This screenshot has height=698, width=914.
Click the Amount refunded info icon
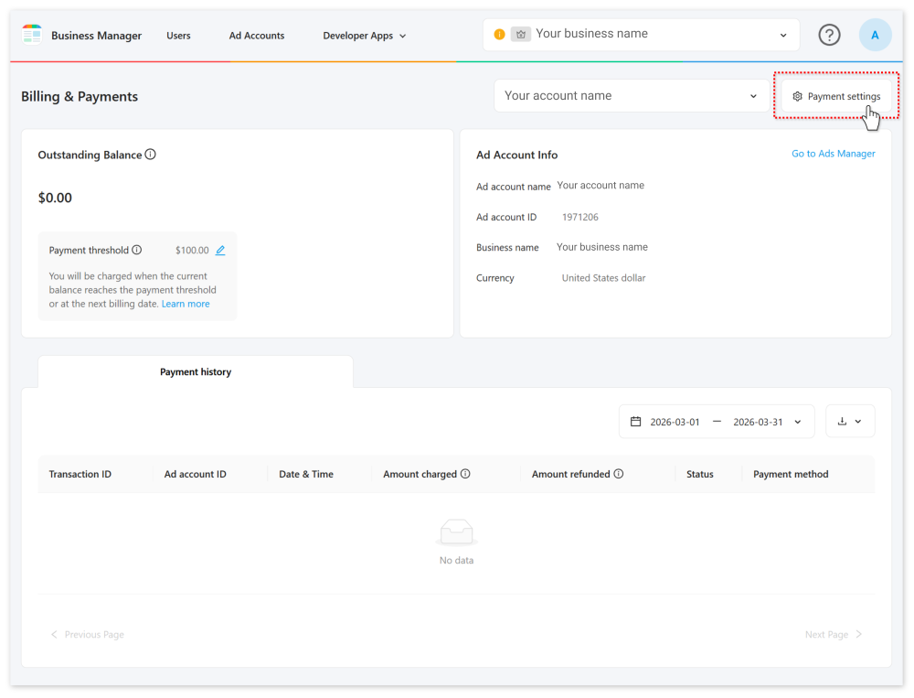pos(619,474)
